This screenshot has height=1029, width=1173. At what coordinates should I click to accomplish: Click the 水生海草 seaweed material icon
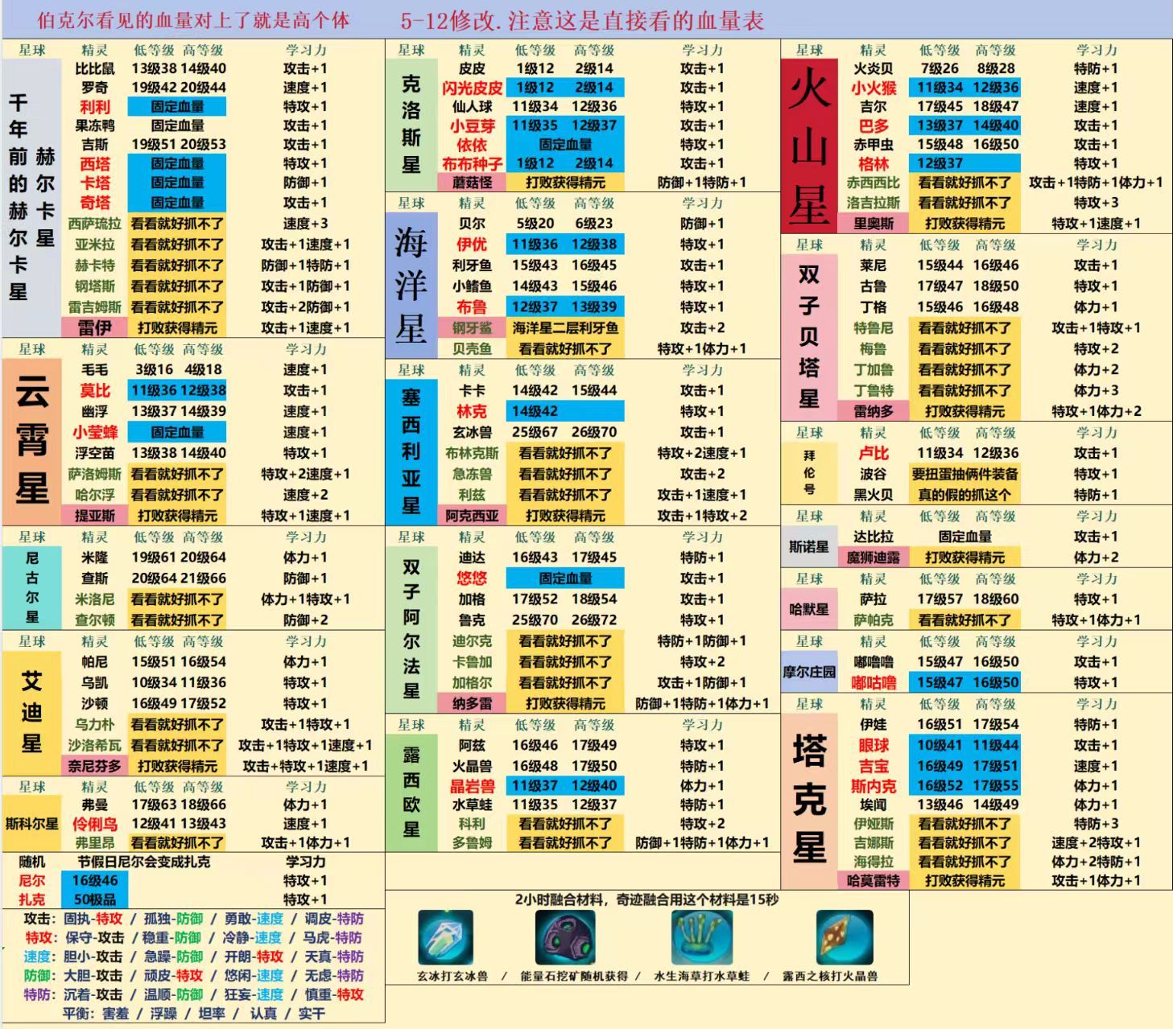(701, 937)
